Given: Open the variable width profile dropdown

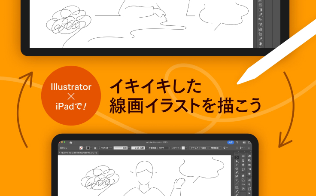Looking at the screenshot, I should click(129, 148).
